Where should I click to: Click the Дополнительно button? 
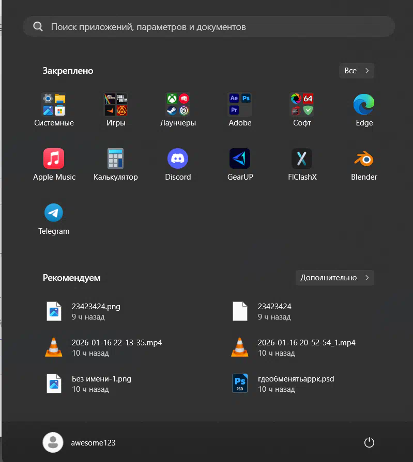pos(334,278)
